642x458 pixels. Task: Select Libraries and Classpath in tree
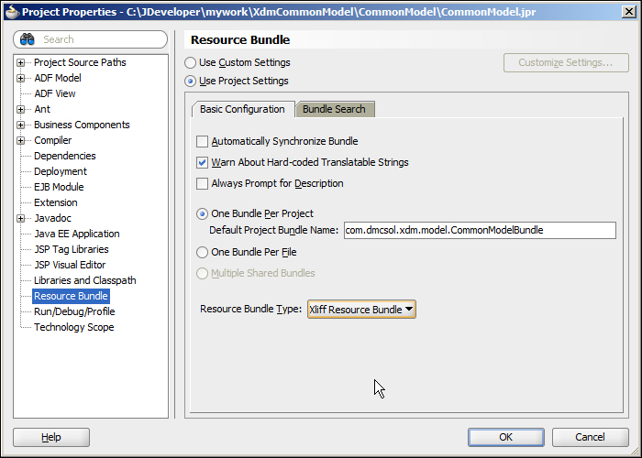point(85,280)
